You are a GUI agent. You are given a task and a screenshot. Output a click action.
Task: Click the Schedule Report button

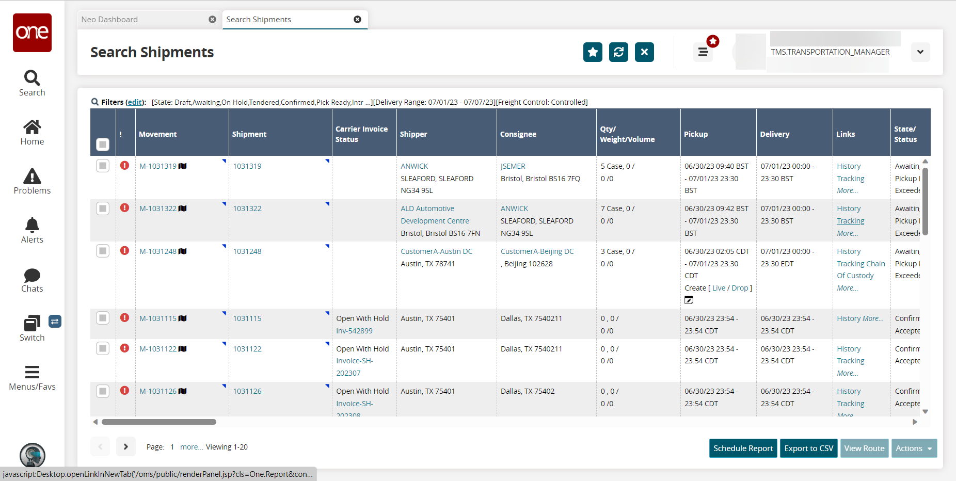tap(743, 448)
